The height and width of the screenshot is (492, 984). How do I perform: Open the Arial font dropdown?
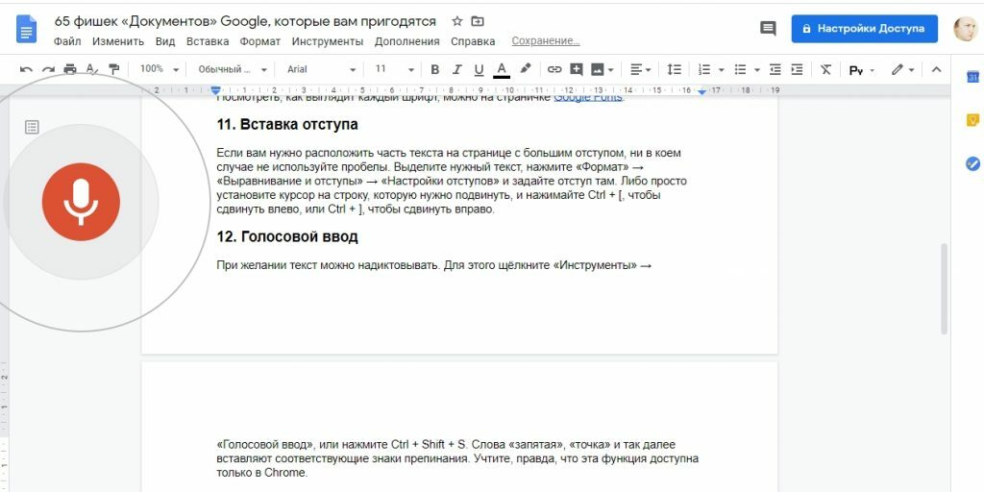320,69
